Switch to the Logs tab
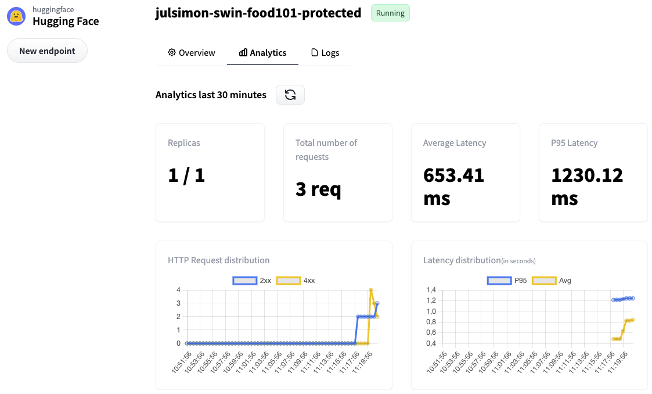This screenshot has height=394, width=652. click(x=325, y=52)
